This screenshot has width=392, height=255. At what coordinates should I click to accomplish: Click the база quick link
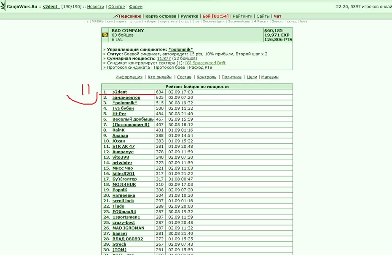pos(303,22)
